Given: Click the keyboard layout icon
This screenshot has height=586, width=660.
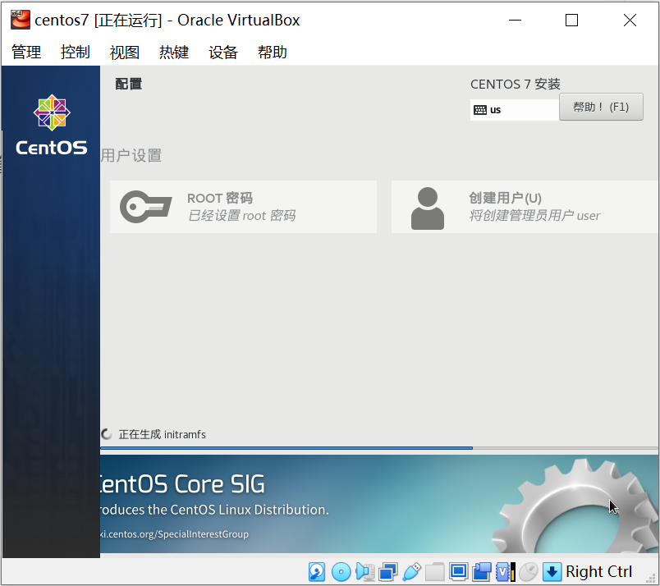Looking at the screenshot, I should tap(480, 110).
